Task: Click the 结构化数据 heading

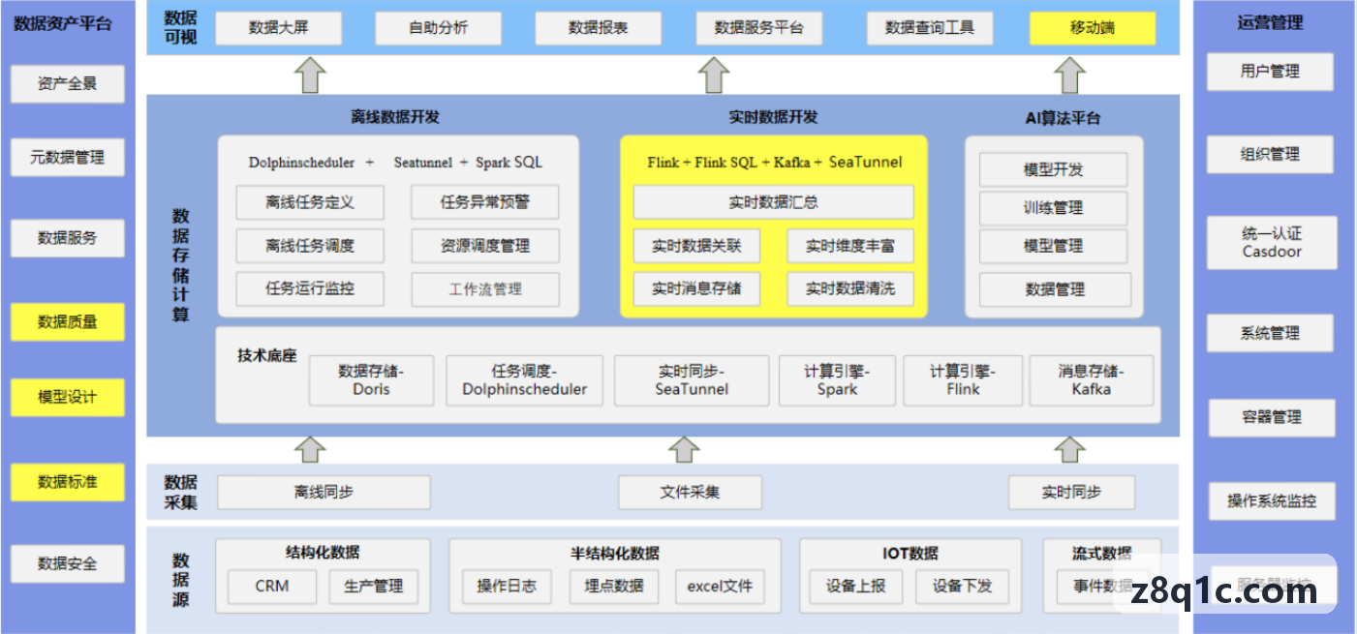Action: pyautogui.click(x=323, y=552)
